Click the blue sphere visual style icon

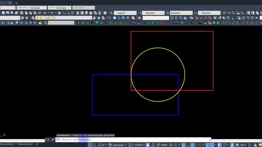tap(123, 18)
